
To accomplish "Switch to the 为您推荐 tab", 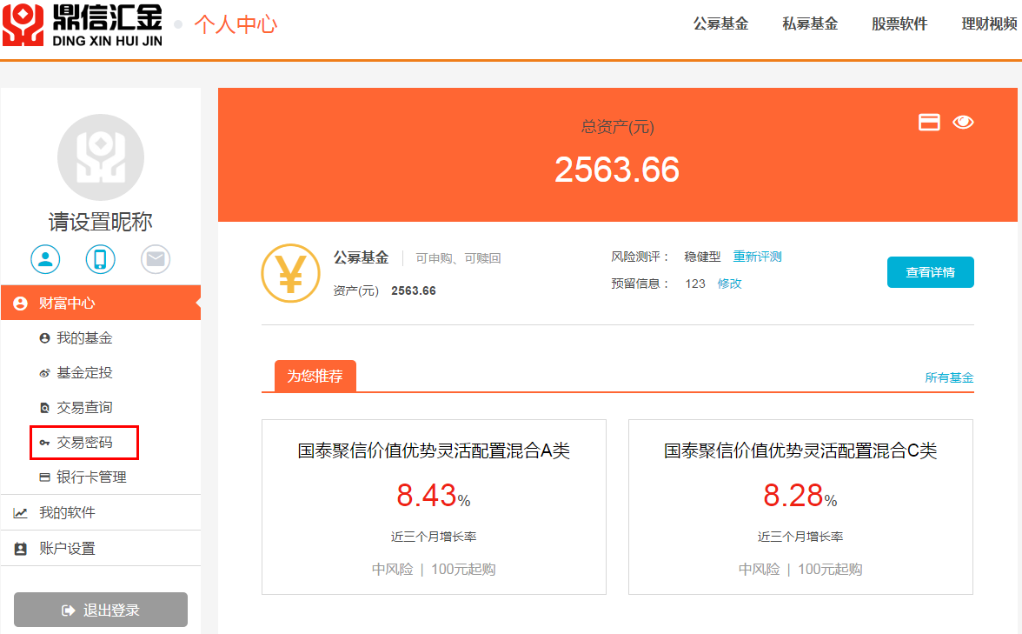I will (x=315, y=377).
